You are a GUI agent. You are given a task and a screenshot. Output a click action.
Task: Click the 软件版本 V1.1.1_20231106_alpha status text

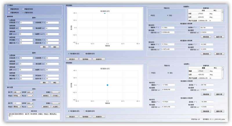(214, 119)
